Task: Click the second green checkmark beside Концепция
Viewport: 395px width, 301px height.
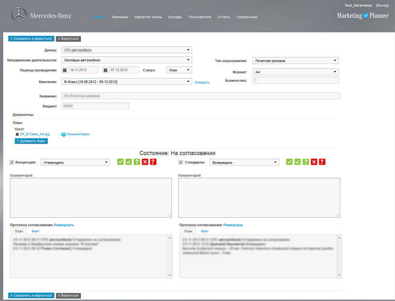Action: (x=129, y=162)
